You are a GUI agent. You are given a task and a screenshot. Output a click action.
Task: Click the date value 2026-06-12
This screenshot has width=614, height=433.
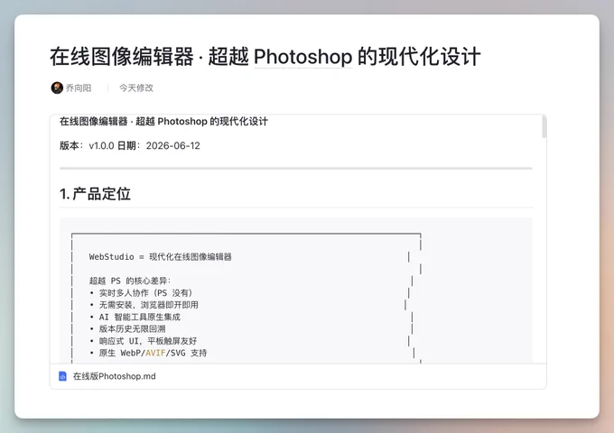pos(173,145)
